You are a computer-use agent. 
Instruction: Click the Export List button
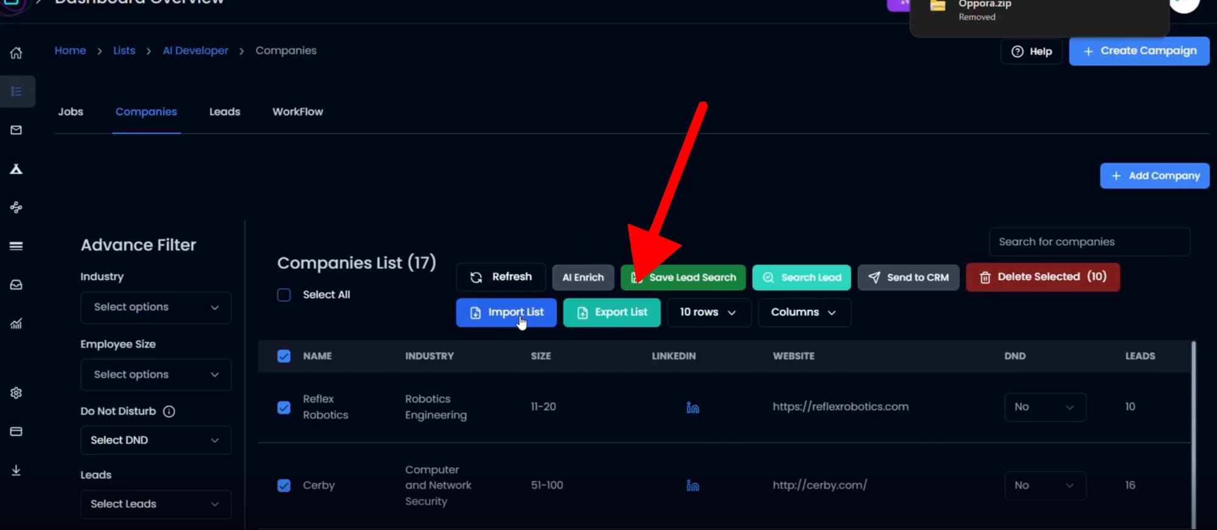[x=612, y=312]
